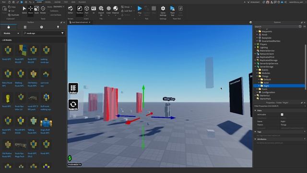The width and height of the screenshot is (307, 173).
Task: Expand the Tools folder in Explorer
Action: (257, 89)
